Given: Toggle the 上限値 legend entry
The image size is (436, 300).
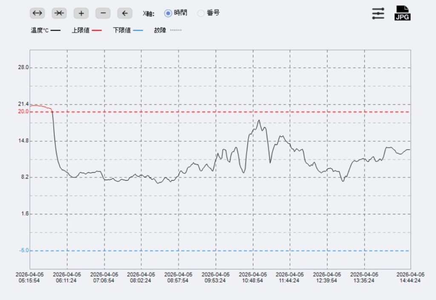Looking at the screenshot, I should 86,31.
